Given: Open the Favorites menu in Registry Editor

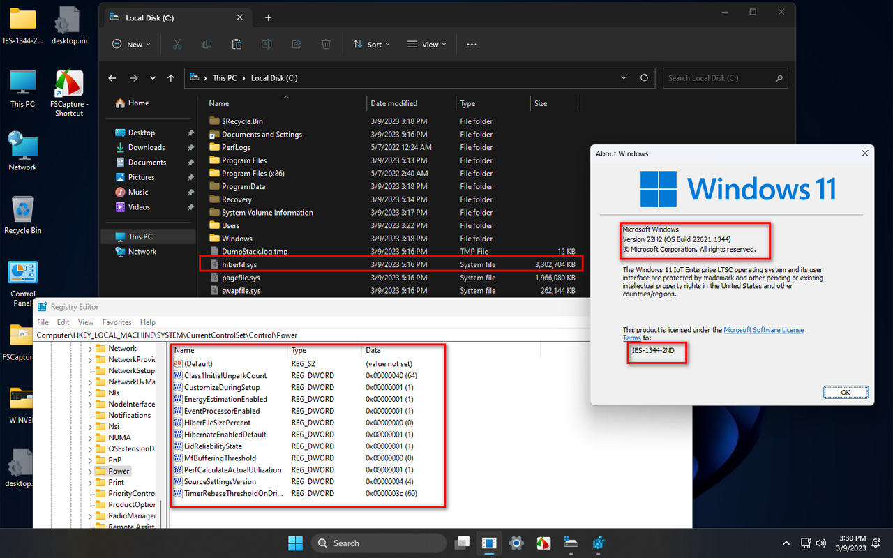Looking at the screenshot, I should (x=117, y=322).
